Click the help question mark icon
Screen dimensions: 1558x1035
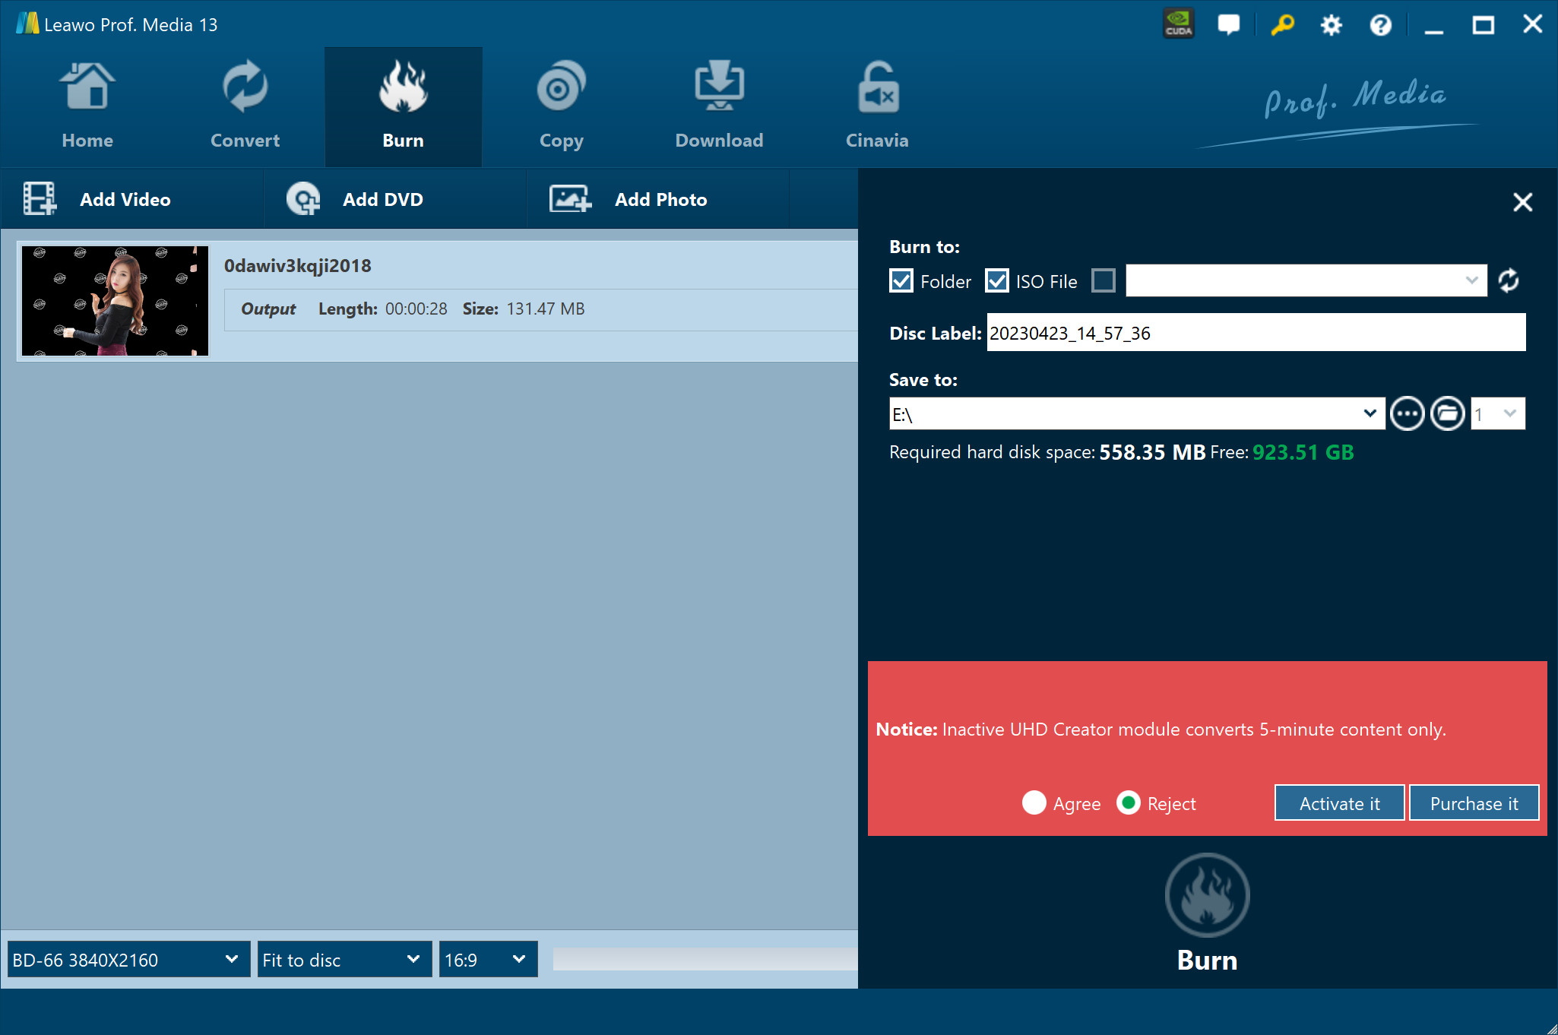[x=1380, y=25]
